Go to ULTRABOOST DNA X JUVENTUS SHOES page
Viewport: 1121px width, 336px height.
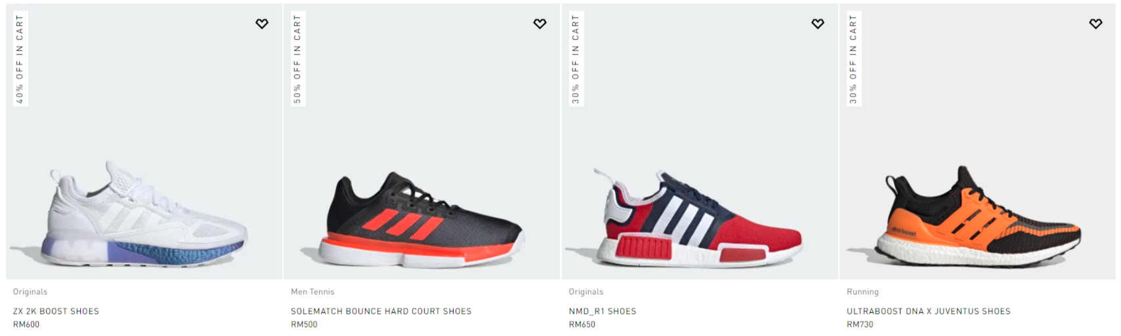pyautogui.click(x=929, y=311)
